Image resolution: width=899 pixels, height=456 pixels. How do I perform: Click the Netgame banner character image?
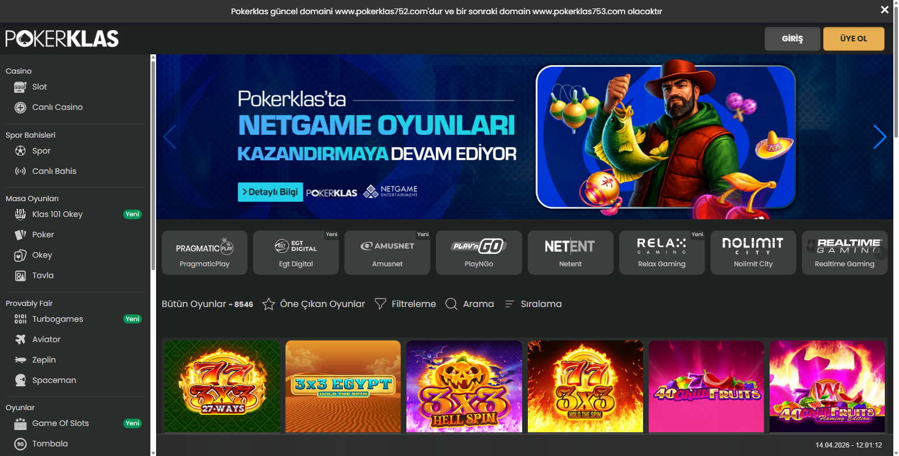pyautogui.click(x=665, y=137)
